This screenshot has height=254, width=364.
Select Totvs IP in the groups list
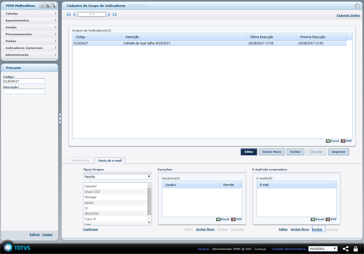pyautogui.click(x=115, y=219)
